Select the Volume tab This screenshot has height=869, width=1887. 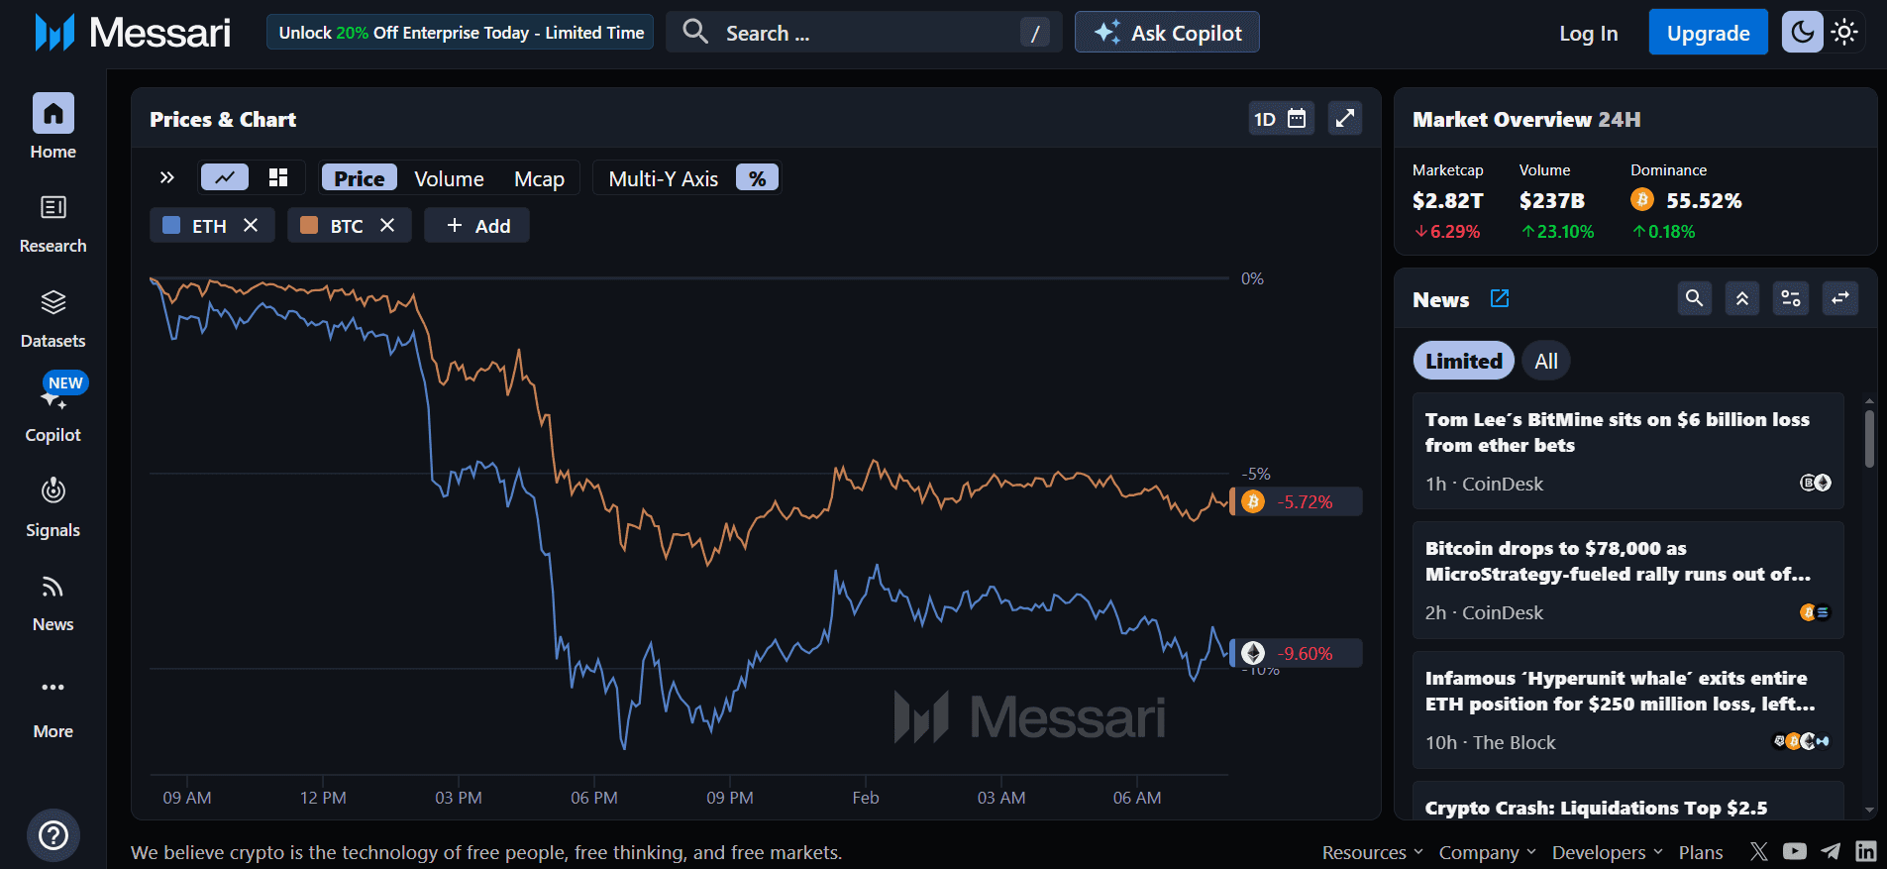click(x=449, y=178)
